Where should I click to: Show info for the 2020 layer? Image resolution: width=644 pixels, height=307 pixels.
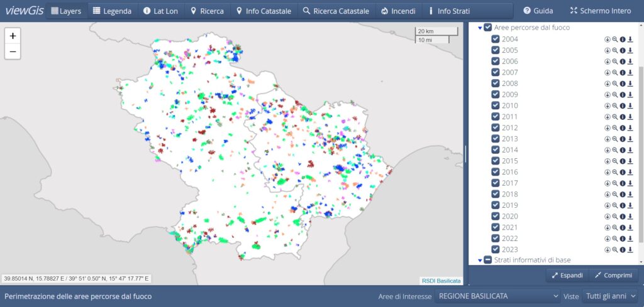pyautogui.click(x=622, y=216)
